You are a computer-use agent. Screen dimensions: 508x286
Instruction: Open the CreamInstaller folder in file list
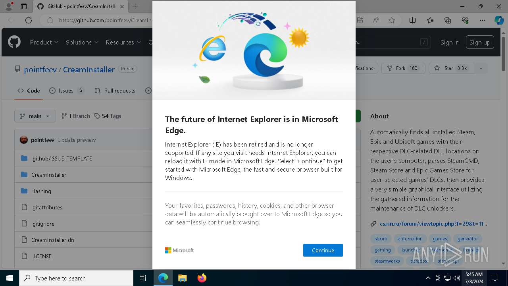coord(49,175)
